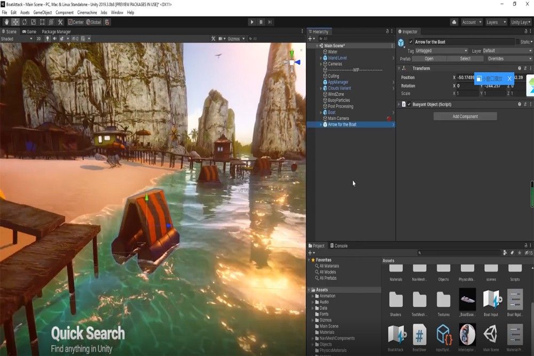Open the Edit menu
The image size is (534, 356).
pos(13,13)
